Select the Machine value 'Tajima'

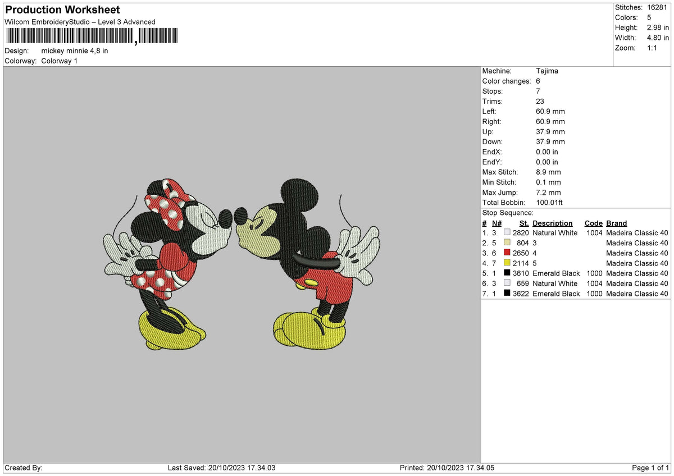pyautogui.click(x=547, y=71)
